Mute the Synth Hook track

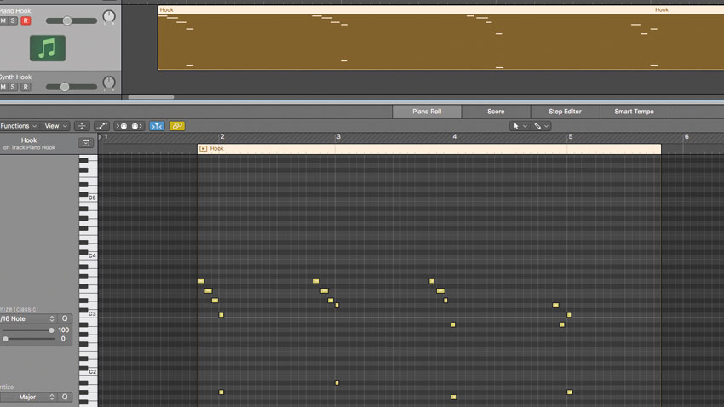[3, 87]
